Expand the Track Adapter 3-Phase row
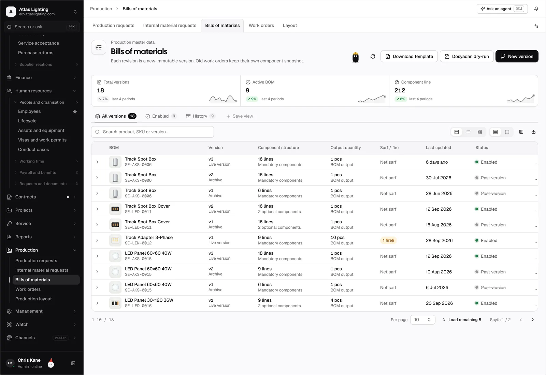546x375 pixels. [x=97, y=240]
